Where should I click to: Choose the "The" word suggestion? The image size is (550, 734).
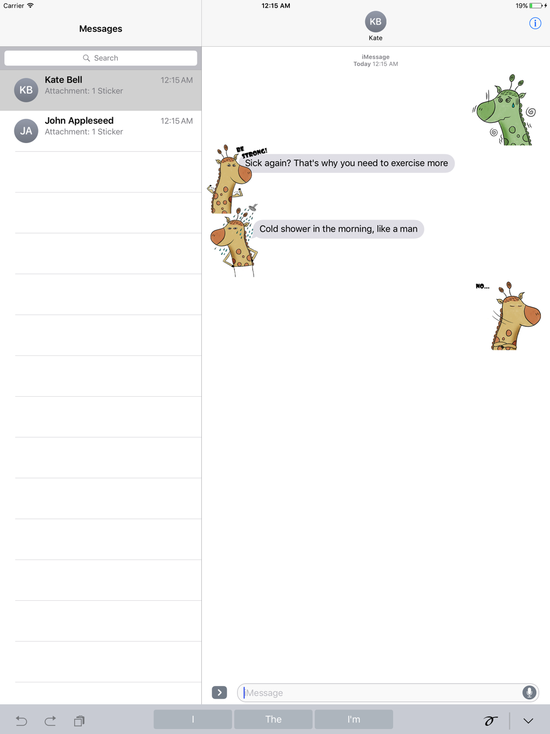(x=273, y=719)
